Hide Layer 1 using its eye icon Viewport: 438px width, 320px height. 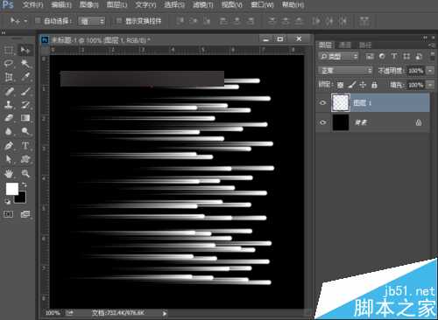pos(322,102)
